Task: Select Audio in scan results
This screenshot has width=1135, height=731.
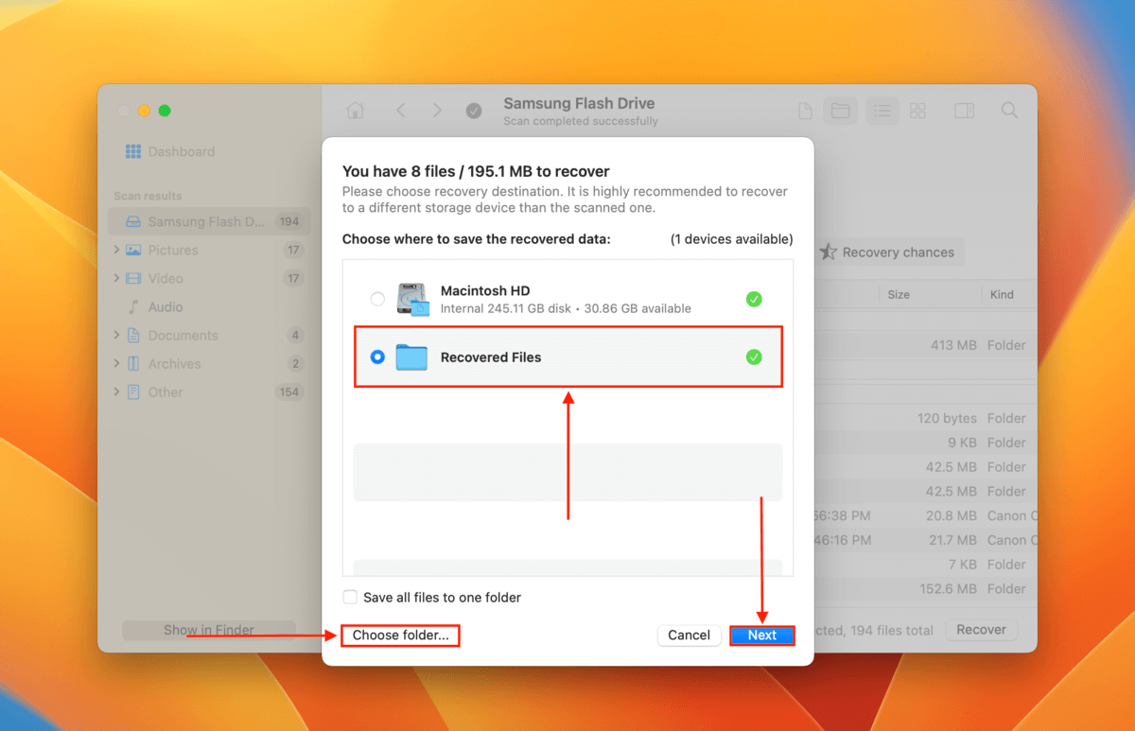Action: [x=166, y=306]
